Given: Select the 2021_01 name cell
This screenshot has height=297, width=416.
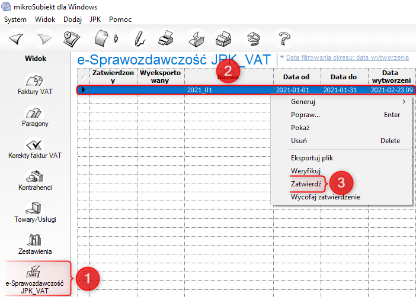Looking at the screenshot, I should point(229,90).
